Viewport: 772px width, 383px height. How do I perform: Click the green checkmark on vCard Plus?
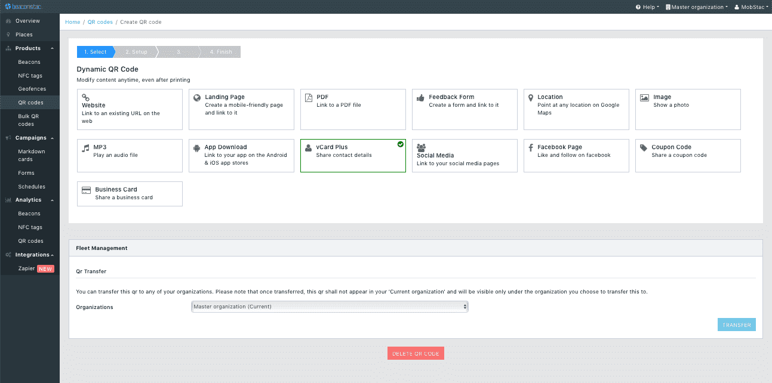pyautogui.click(x=400, y=144)
